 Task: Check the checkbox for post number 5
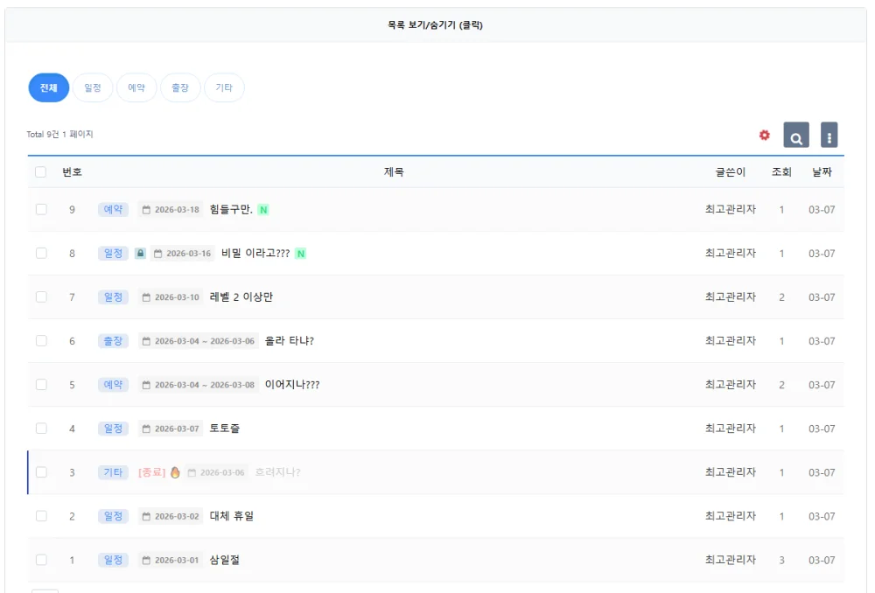point(41,384)
